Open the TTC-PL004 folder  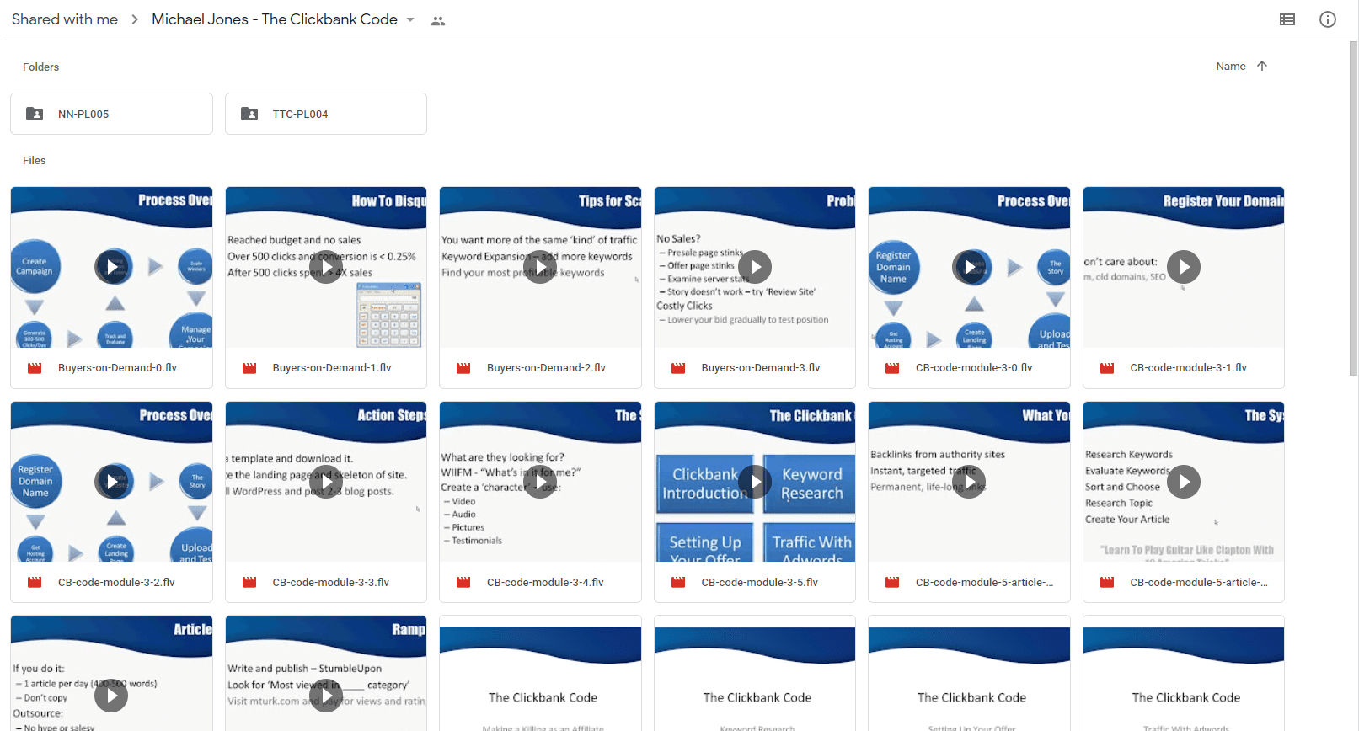pos(326,114)
